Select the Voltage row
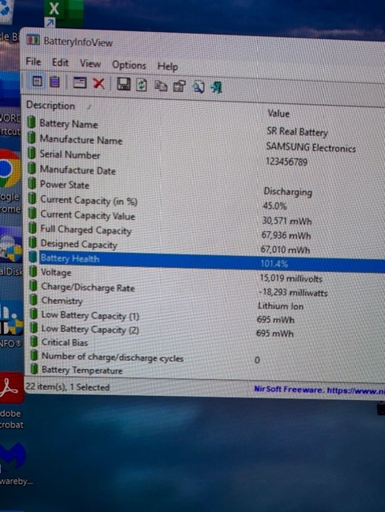This screenshot has height=512, width=385. tap(206, 275)
